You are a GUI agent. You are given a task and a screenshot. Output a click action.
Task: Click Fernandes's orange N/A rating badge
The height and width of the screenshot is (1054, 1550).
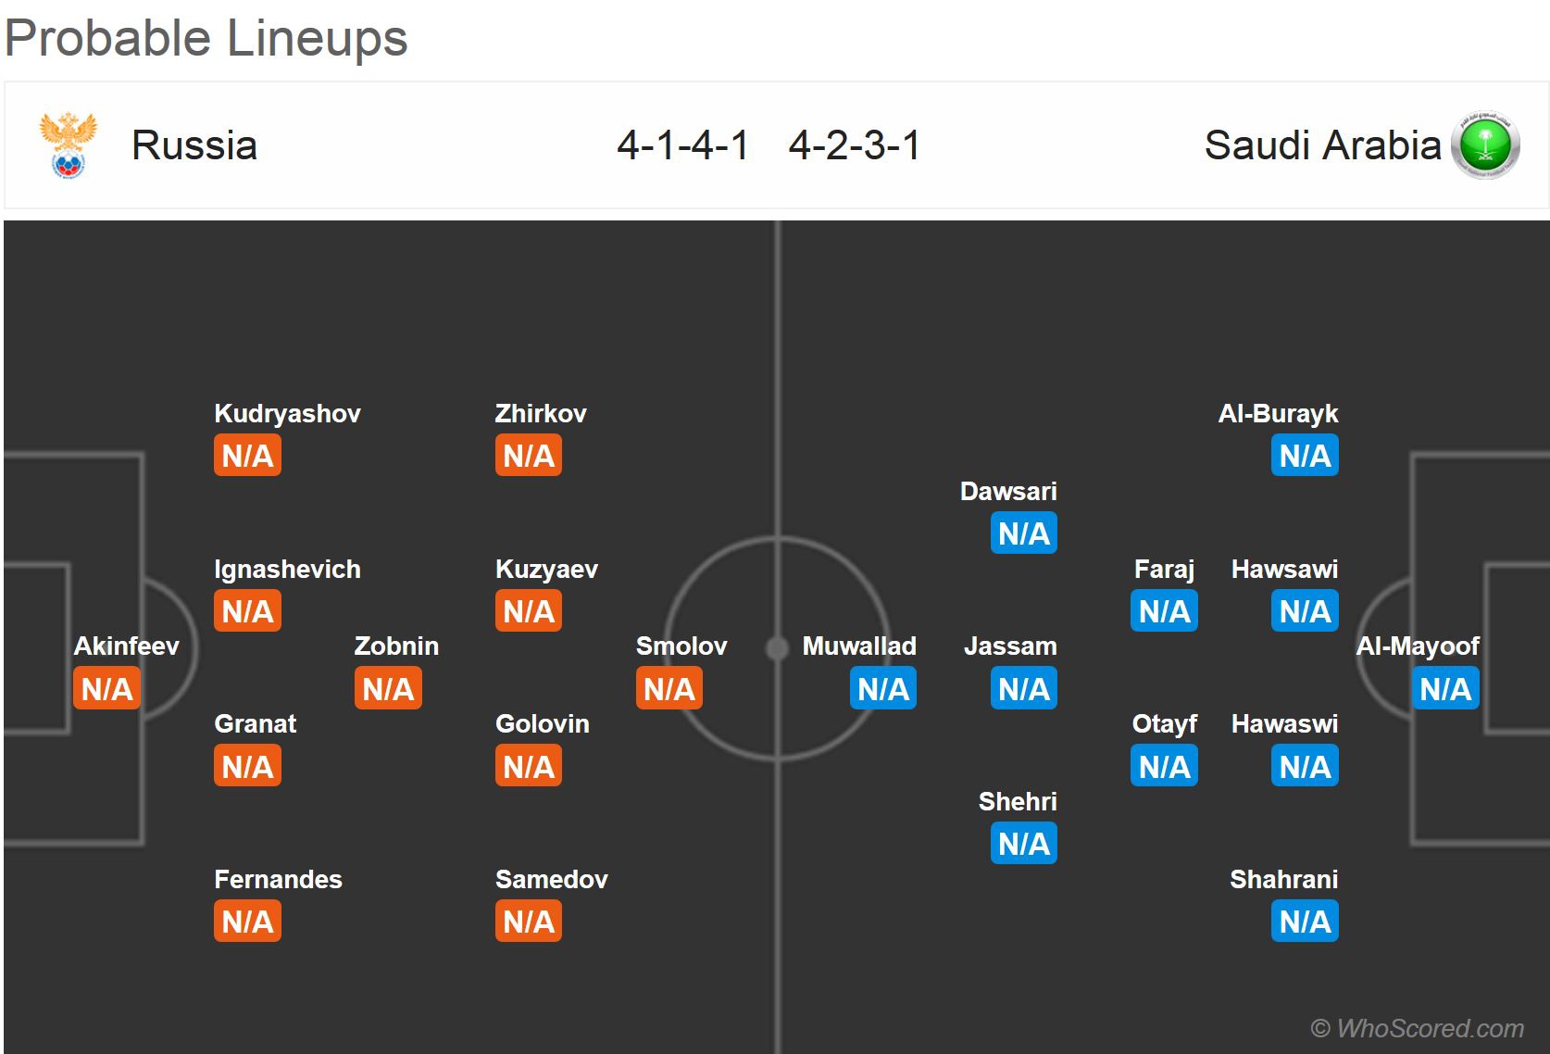[x=247, y=922]
